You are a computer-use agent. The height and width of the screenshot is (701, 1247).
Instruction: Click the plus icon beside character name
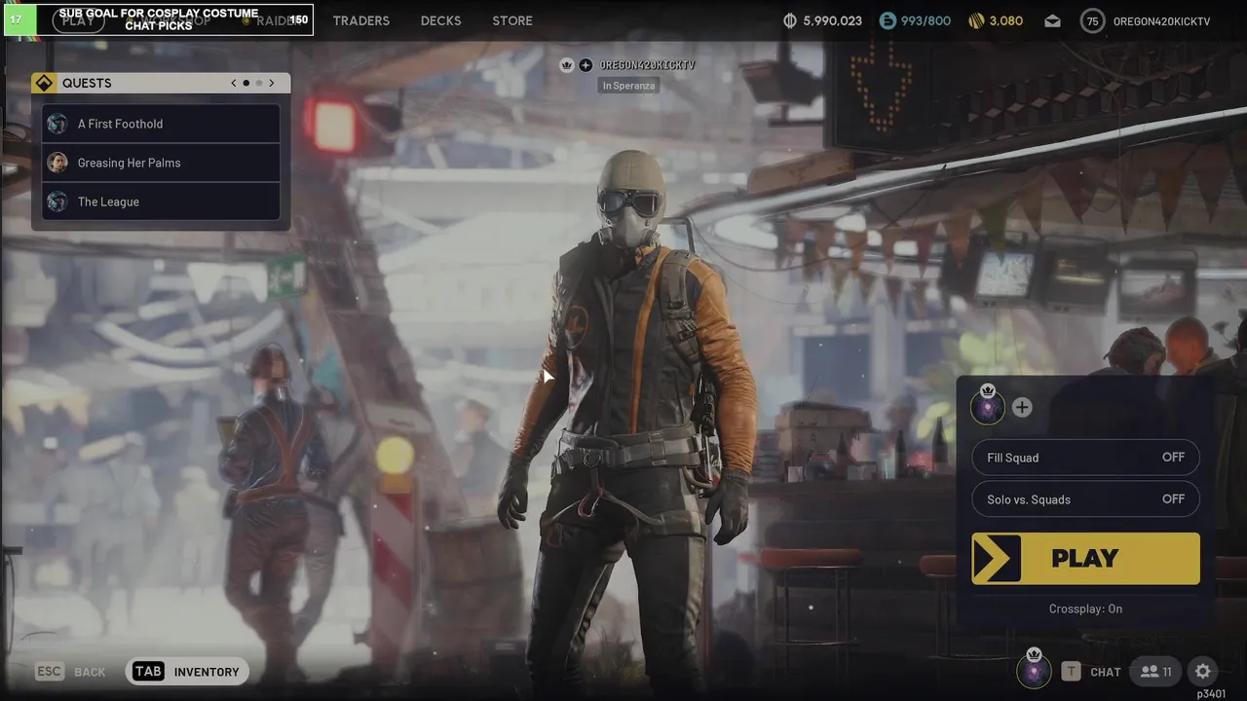pos(586,65)
